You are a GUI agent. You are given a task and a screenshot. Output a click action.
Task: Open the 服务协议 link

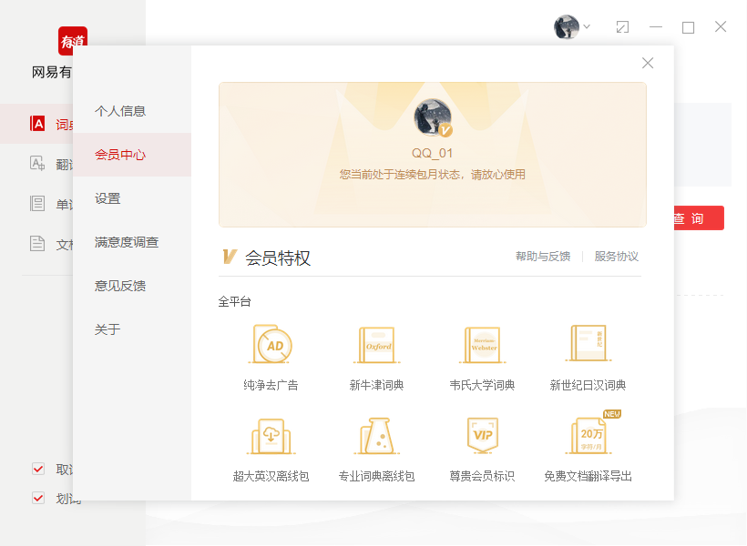[x=617, y=257]
